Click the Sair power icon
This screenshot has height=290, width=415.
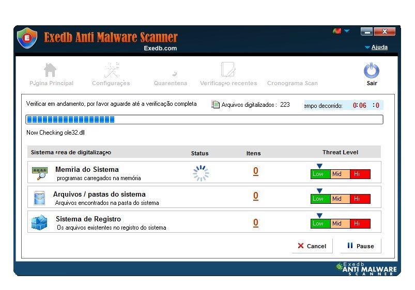pos(372,71)
